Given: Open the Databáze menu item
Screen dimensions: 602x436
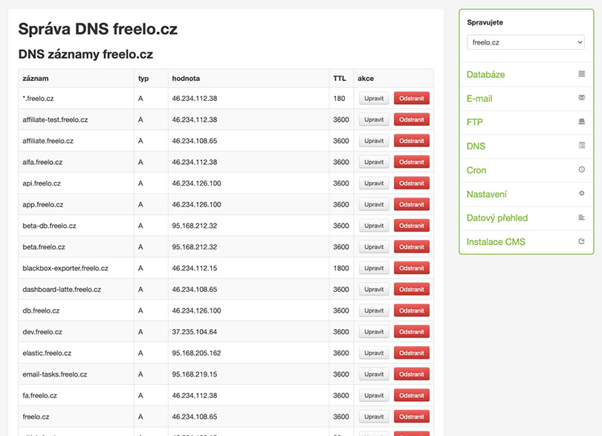Looking at the screenshot, I should [x=485, y=74].
